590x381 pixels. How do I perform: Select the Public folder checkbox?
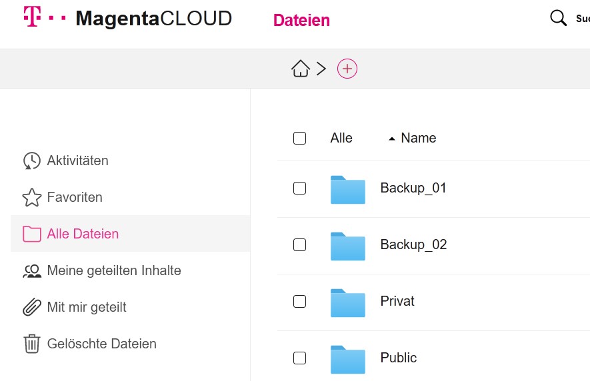pyautogui.click(x=300, y=358)
